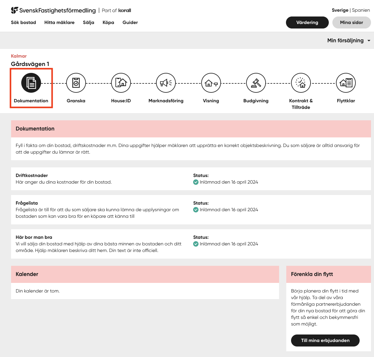Screen dimensions: 374x357
Task: Open the Frågelista documentation row
Action: tap(27, 203)
